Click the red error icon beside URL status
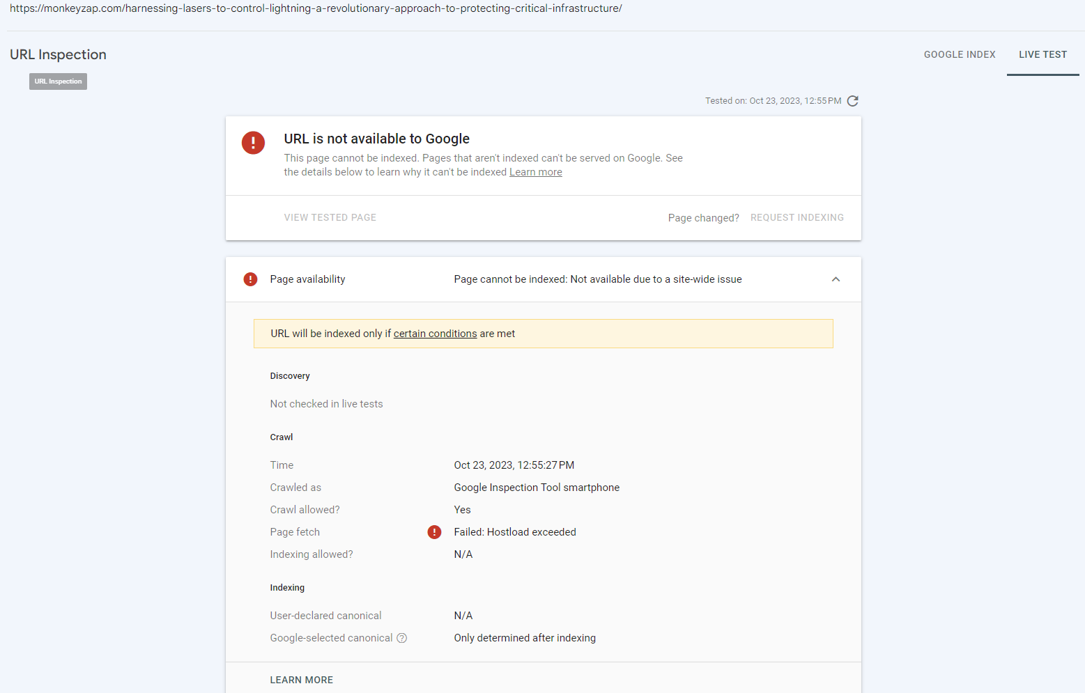 [x=253, y=143]
